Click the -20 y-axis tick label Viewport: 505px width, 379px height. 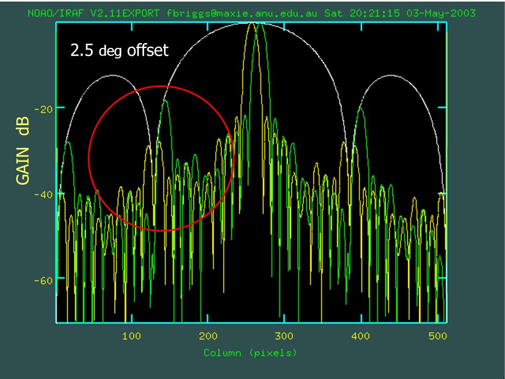coord(43,109)
